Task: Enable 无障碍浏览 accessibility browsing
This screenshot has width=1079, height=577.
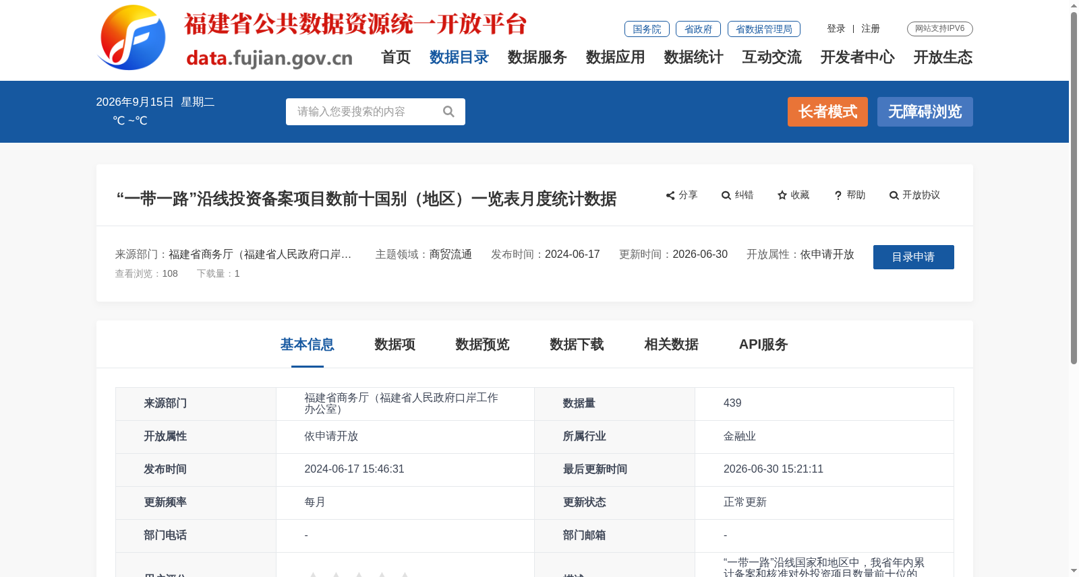Action: tap(925, 112)
